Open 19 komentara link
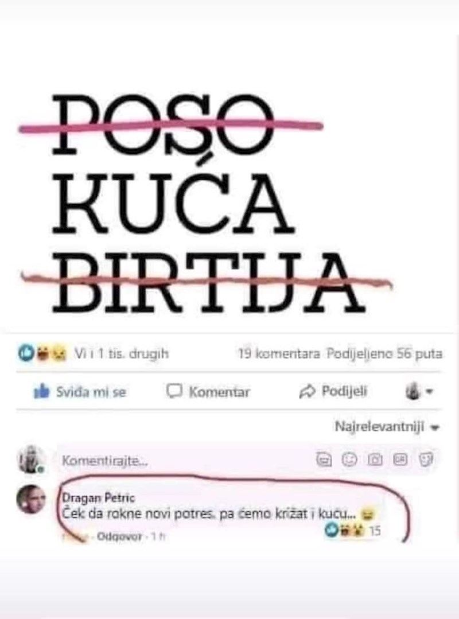This screenshot has height=619, width=459. [279, 353]
